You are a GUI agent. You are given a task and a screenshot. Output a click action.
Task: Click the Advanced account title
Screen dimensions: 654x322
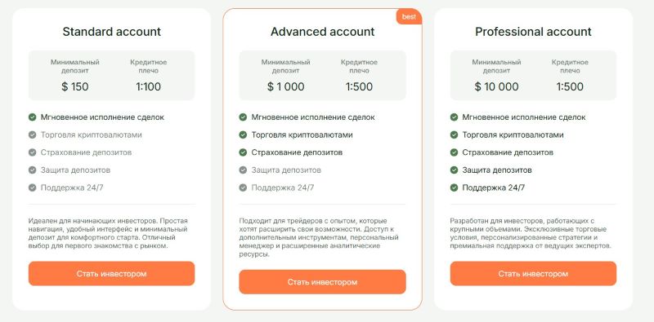tap(322, 32)
